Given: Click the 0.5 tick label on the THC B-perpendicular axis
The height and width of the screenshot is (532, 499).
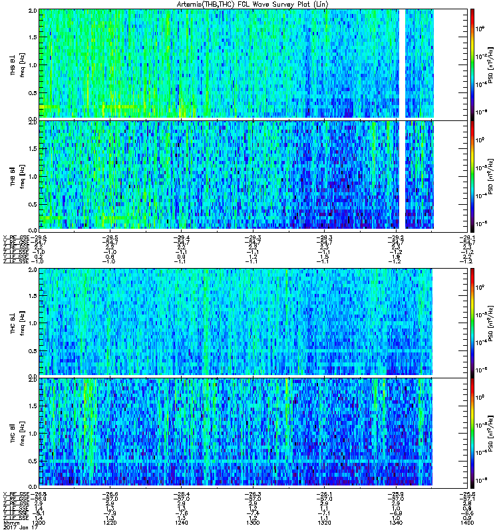Looking at the screenshot, I should tap(33, 351).
